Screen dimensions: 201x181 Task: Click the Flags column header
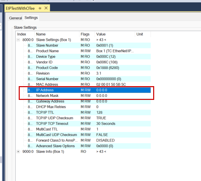[85, 34]
